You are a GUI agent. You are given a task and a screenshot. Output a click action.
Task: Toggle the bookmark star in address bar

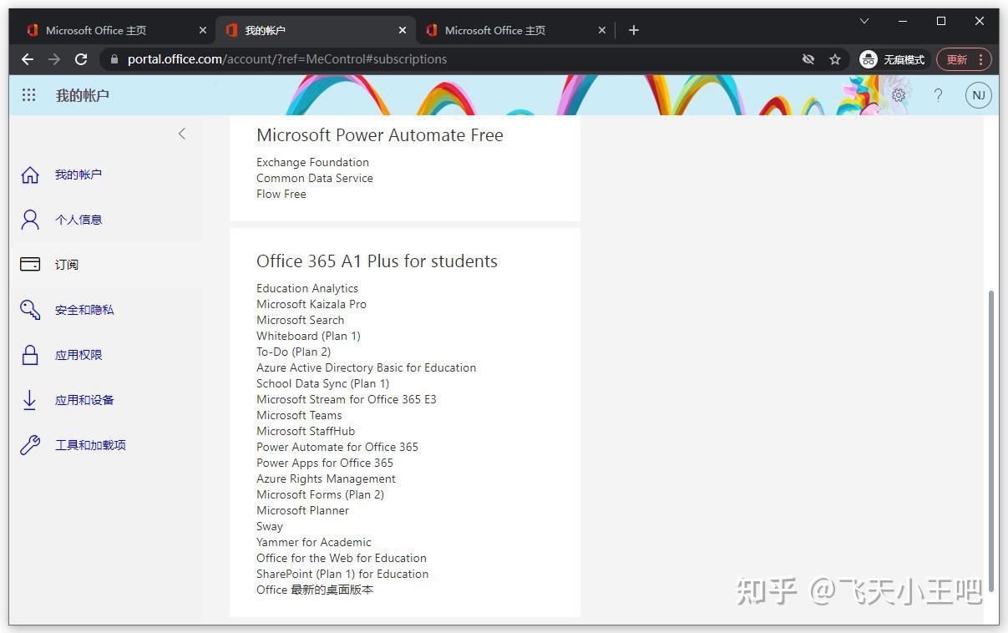pos(835,58)
